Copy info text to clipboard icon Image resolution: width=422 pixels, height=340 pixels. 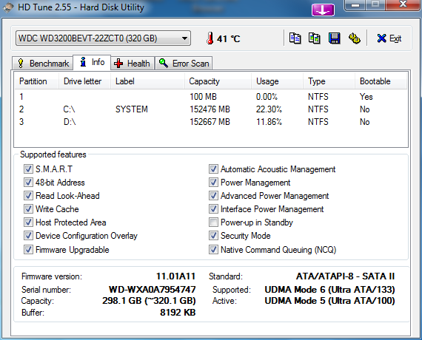point(295,38)
